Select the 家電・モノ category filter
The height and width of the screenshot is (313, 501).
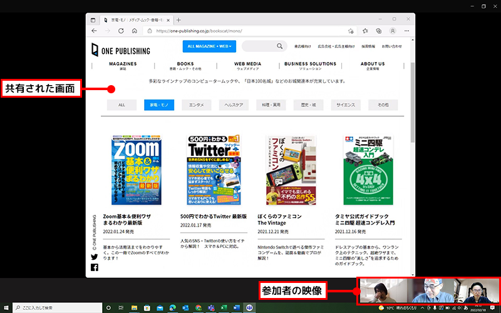pyautogui.click(x=159, y=105)
